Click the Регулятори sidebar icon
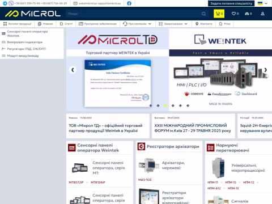The height and width of the screenshot is (204, 272). [x=3, y=49]
